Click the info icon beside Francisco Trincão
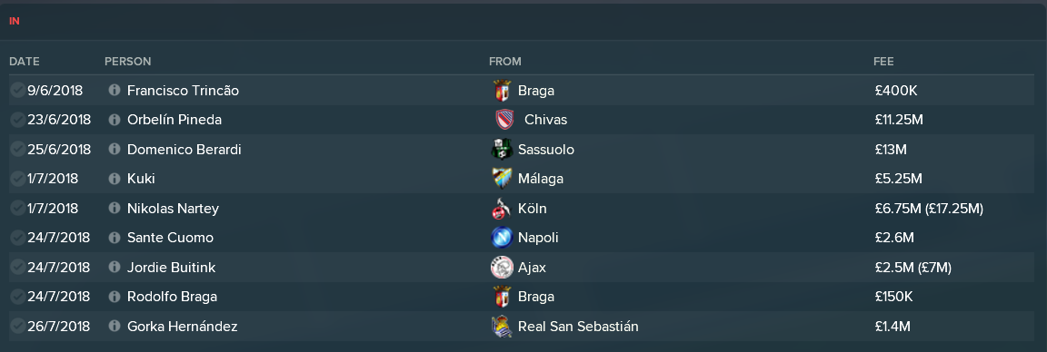Viewport: 1047px width, 352px height. [115, 90]
